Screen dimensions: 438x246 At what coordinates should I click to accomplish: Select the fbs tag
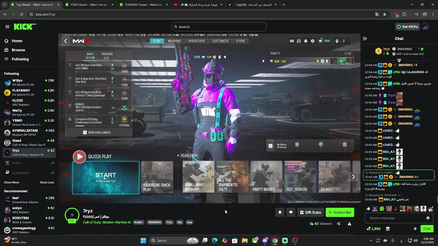click(180, 222)
